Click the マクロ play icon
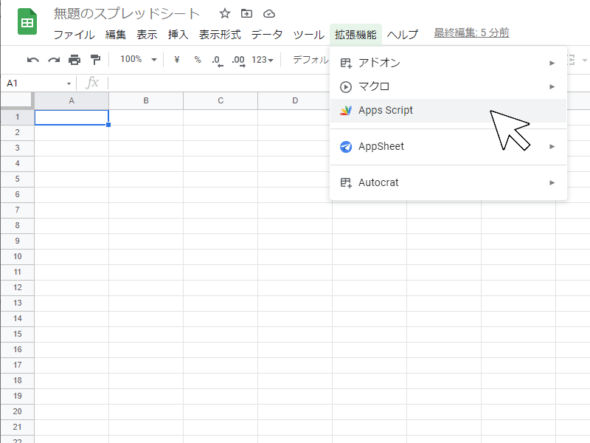 (346, 87)
